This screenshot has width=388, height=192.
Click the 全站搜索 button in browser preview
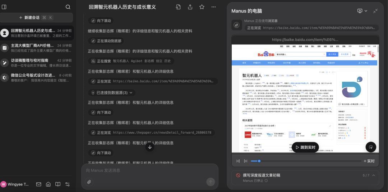point(345,54)
